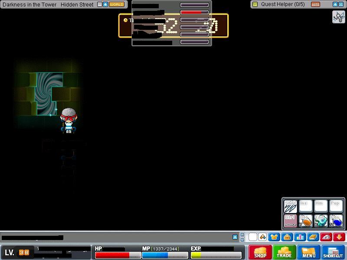Expand the chat window with plus icon

click(x=235, y=237)
